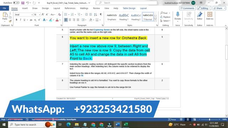Apply subscript formatting
Image resolution: width=228 pixels, height=128 pixels.
tap(35, 20)
